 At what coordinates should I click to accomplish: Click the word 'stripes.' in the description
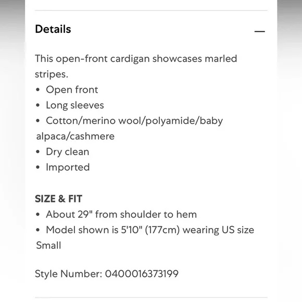(52, 74)
